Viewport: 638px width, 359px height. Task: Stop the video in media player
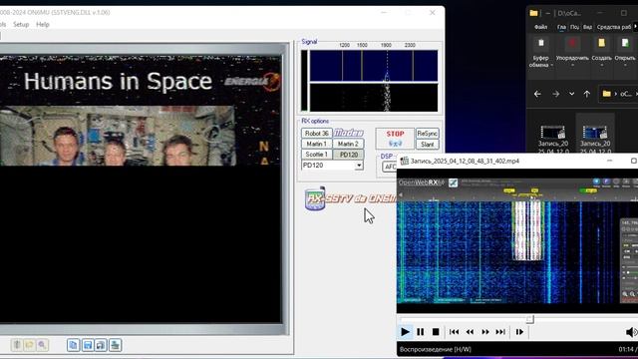point(436,332)
